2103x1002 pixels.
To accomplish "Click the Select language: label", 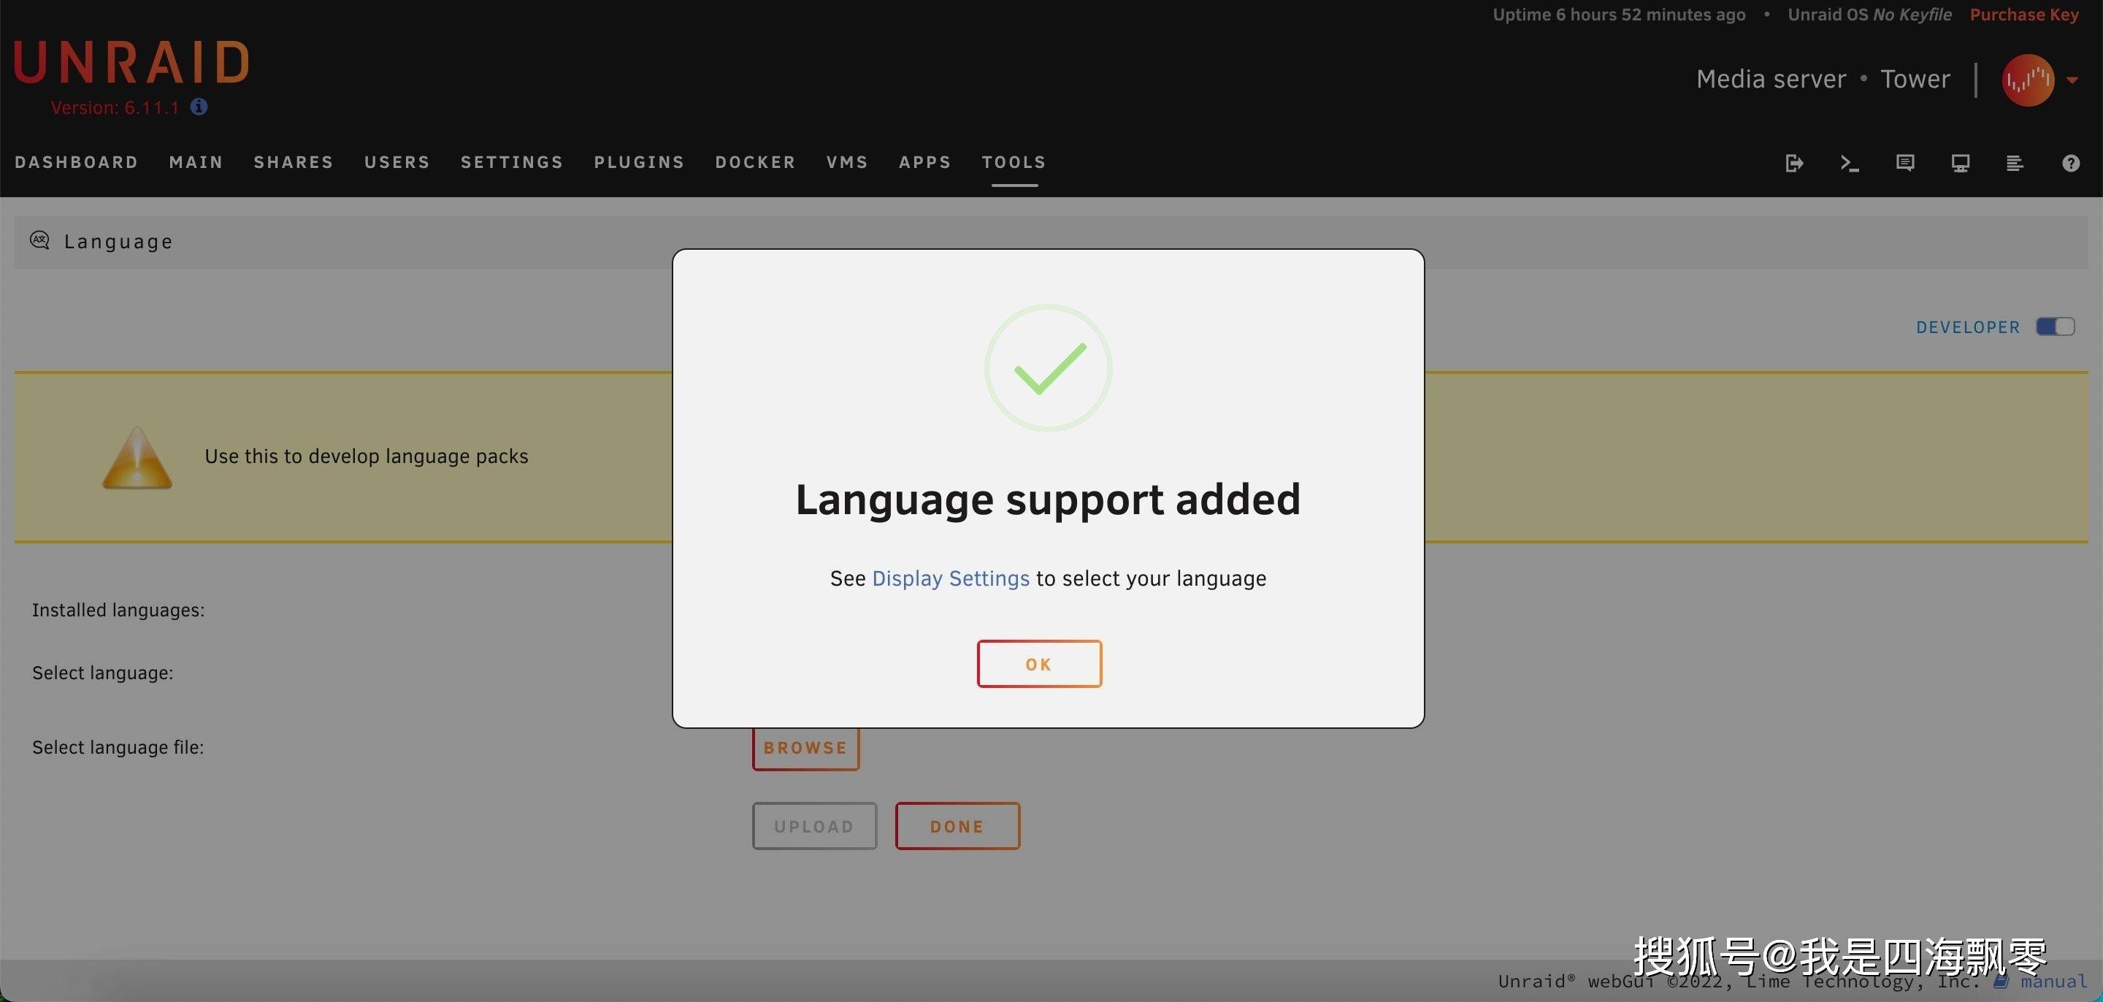I will tap(103, 673).
